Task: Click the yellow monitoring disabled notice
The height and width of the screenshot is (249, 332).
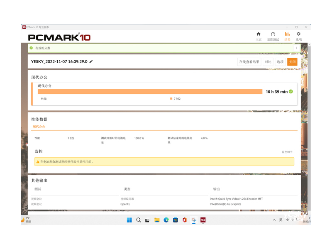Action: pyautogui.click(x=164, y=162)
